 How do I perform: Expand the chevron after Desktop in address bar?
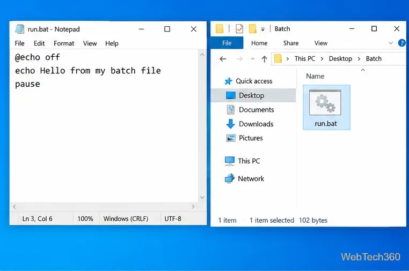(359, 59)
